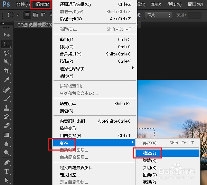Open the 正常 style dropdown
Viewport: 207px width, 185px height.
point(158,16)
